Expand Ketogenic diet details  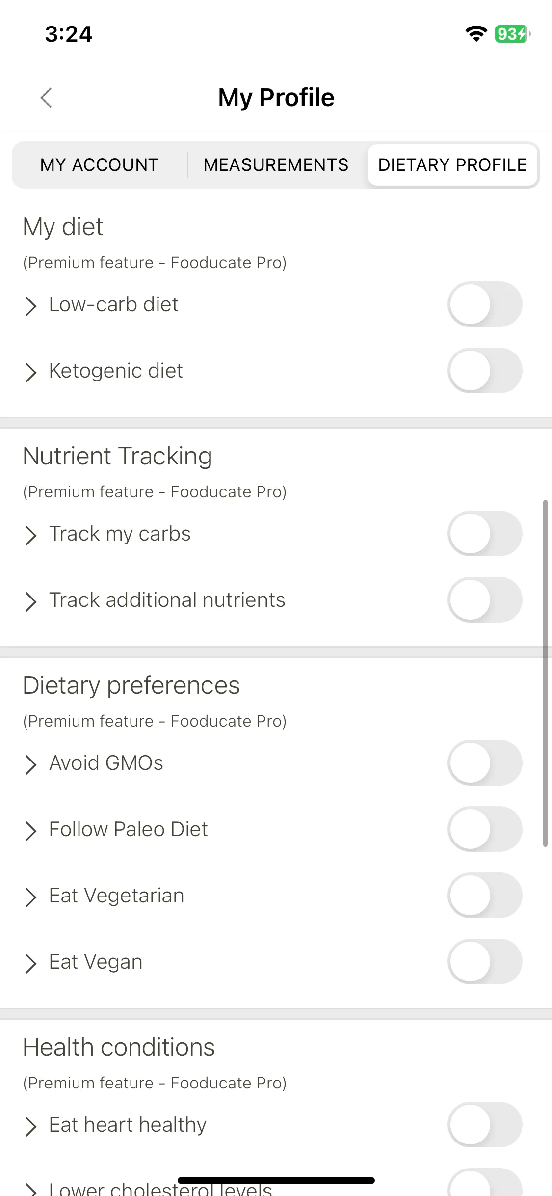[x=30, y=372]
